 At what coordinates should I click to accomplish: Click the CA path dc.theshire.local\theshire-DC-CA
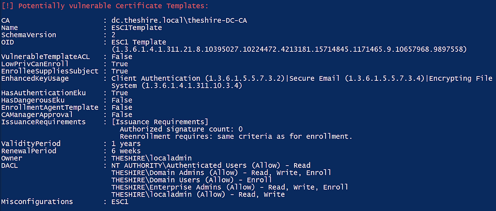click(x=179, y=20)
